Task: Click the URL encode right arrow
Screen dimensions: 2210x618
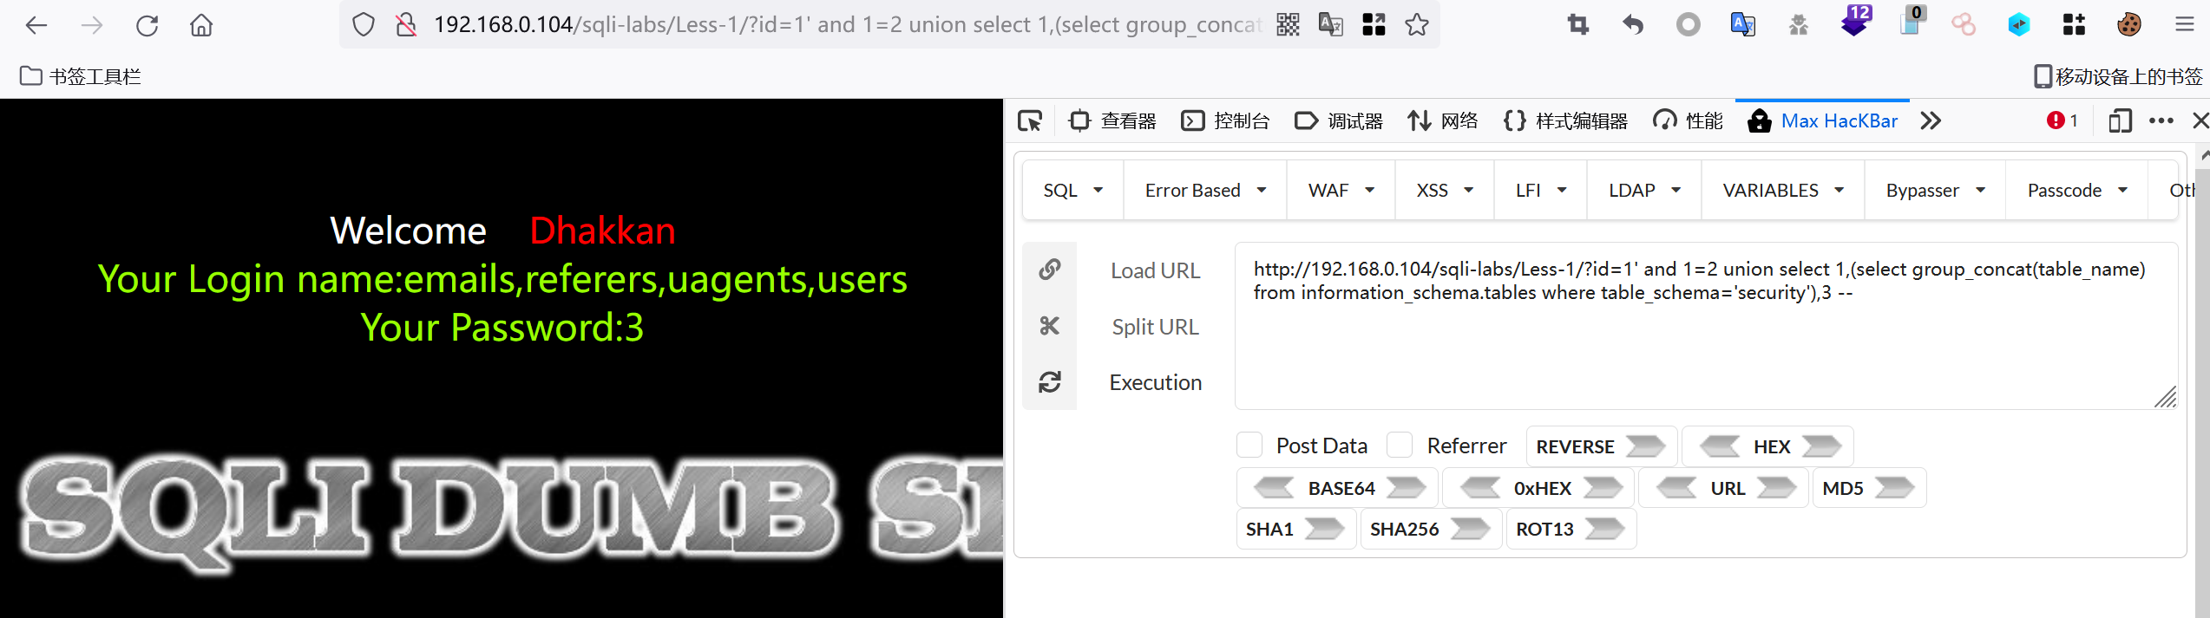Action: 1777,488
